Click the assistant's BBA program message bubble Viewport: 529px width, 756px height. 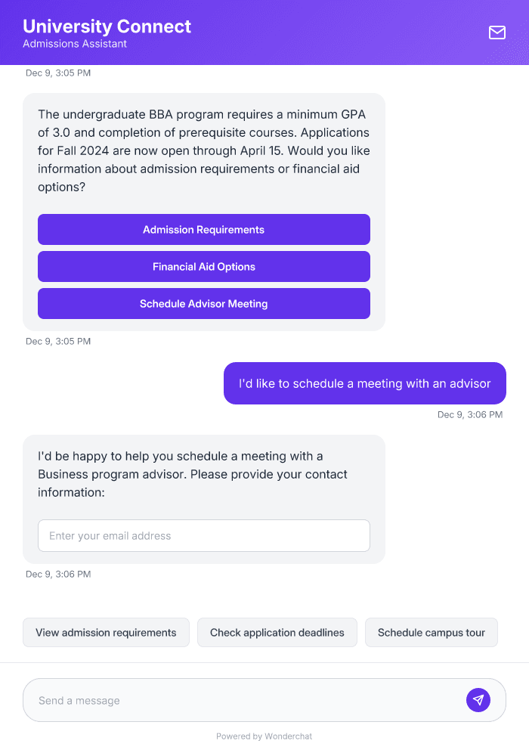coord(203,150)
